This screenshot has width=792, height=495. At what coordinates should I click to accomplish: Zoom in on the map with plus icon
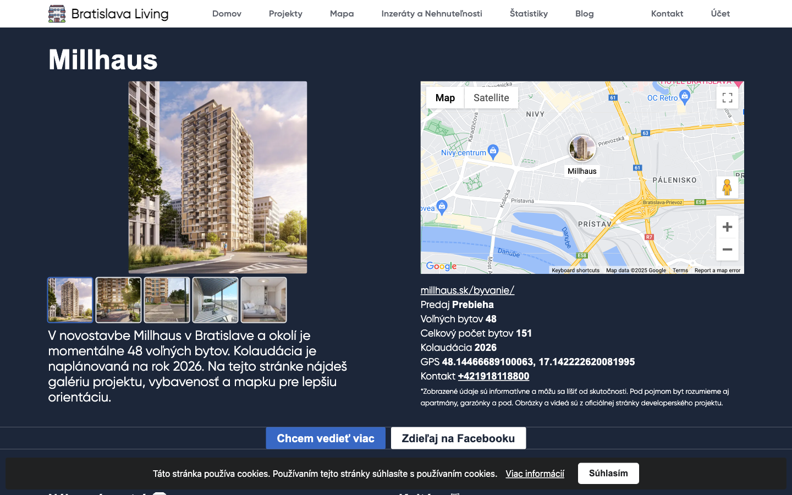[727, 227]
